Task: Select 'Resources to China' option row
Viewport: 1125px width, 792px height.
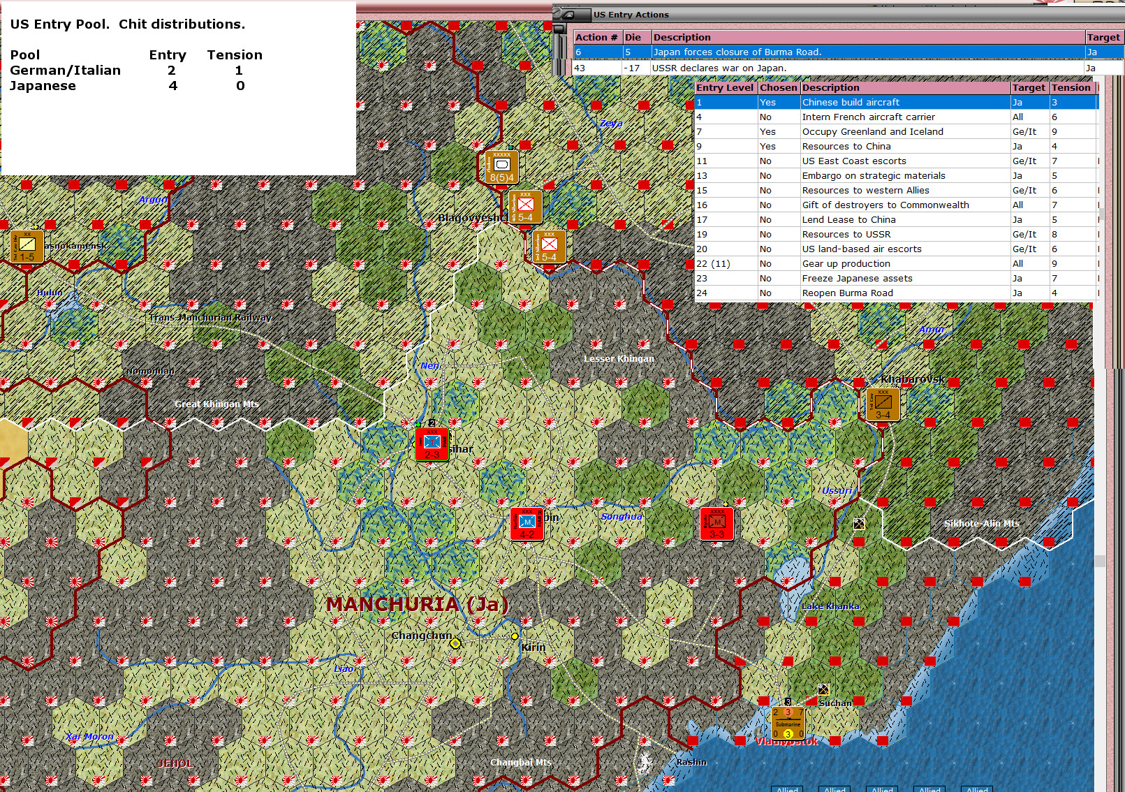Action: tap(896, 146)
